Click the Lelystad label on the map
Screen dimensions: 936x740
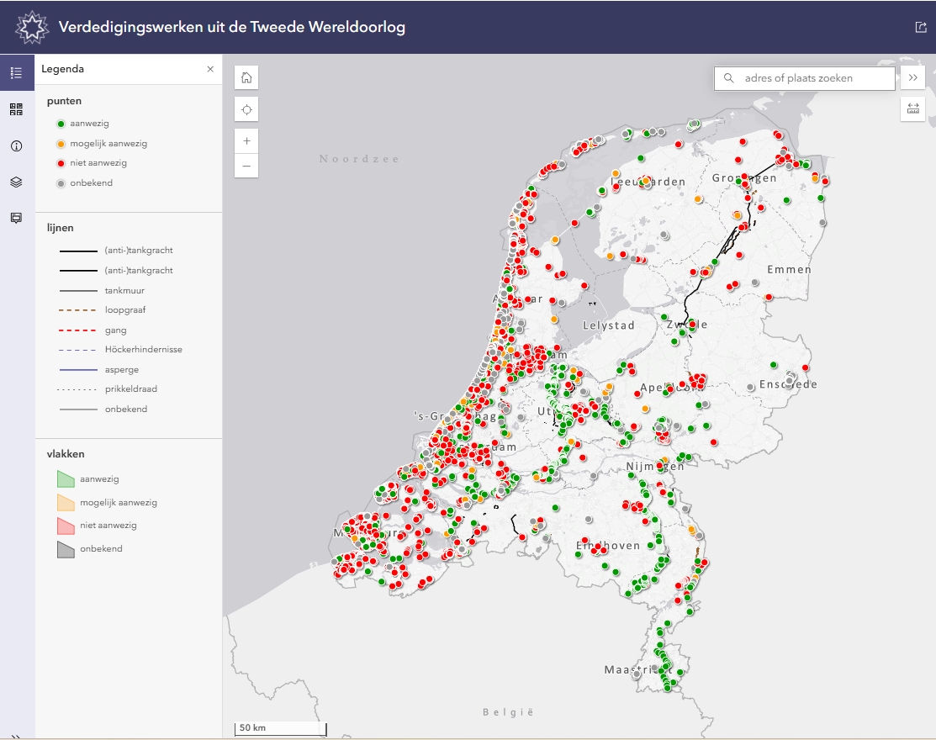coord(609,325)
